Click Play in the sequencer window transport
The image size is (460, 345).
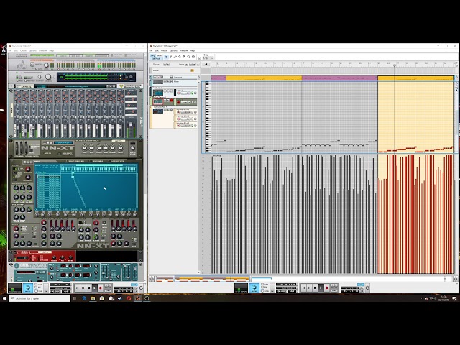(x=321, y=288)
